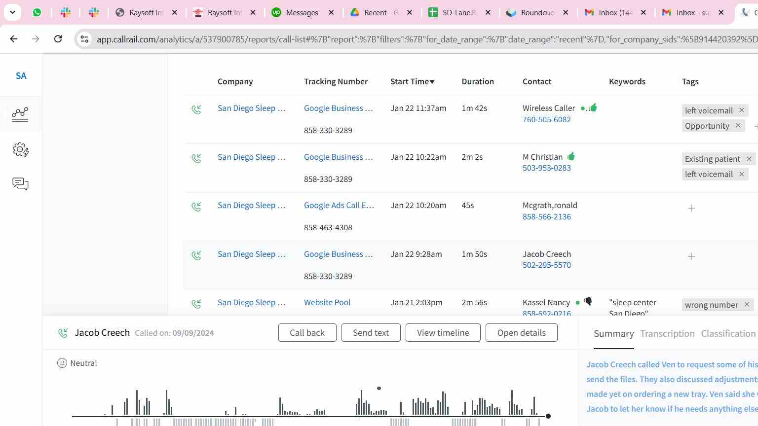This screenshot has width=758, height=426.
Task: Open phone number 503-953-0283 link
Action: pos(547,168)
